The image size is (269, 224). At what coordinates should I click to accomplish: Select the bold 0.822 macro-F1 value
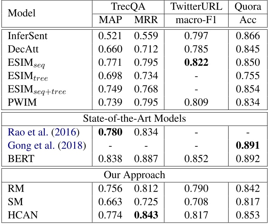(x=197, y=62)
